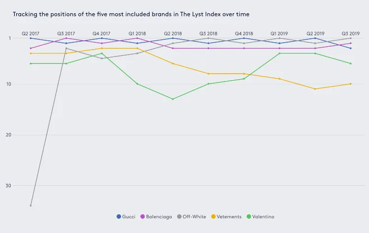Toggle the Gucci legend entry

coord(126,217)
